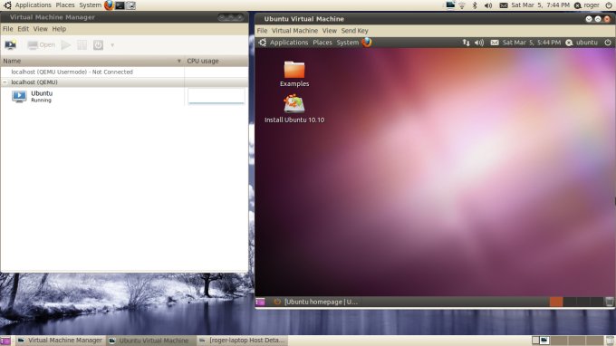Image resolution: width=616 pixels, height=346 pixels.
Task: Click the Ubuntu VM monitor icon
Action: (19, 96)
